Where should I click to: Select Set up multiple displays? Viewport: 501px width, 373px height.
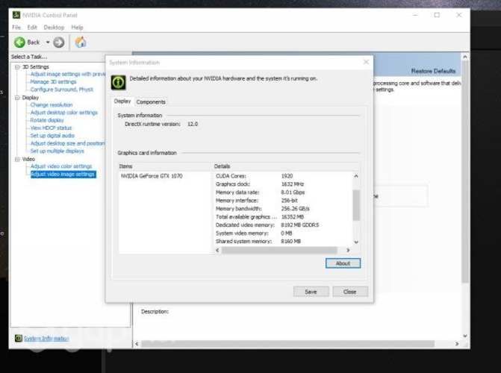click(57, 151)
